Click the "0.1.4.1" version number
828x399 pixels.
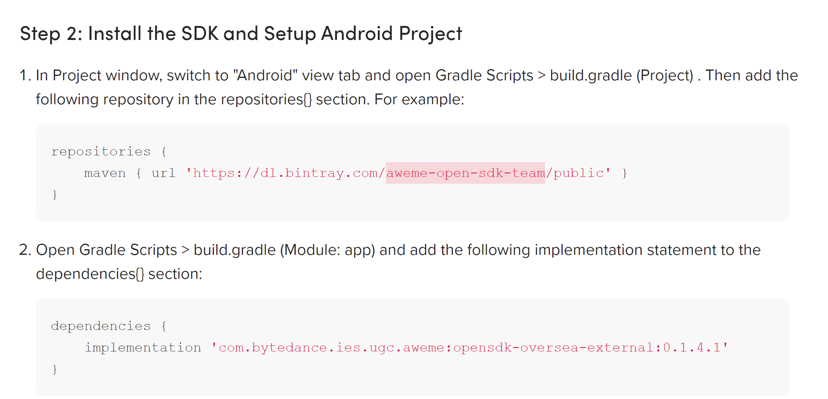pyautogui.click(x=692, y=347)
